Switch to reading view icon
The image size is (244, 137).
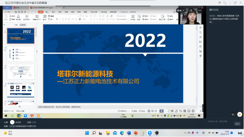click(x=156, y=111)
